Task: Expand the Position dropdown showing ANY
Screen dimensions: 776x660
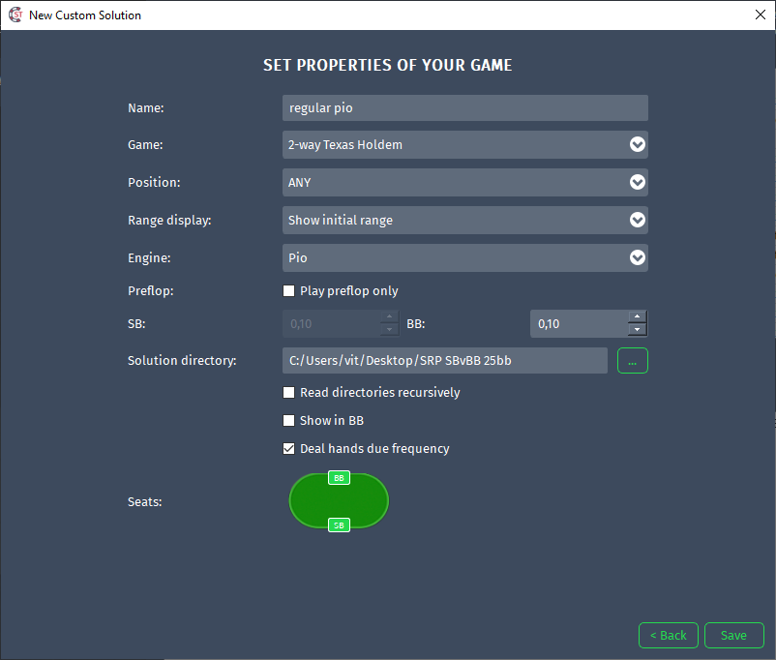Action: tap(465, 182)
